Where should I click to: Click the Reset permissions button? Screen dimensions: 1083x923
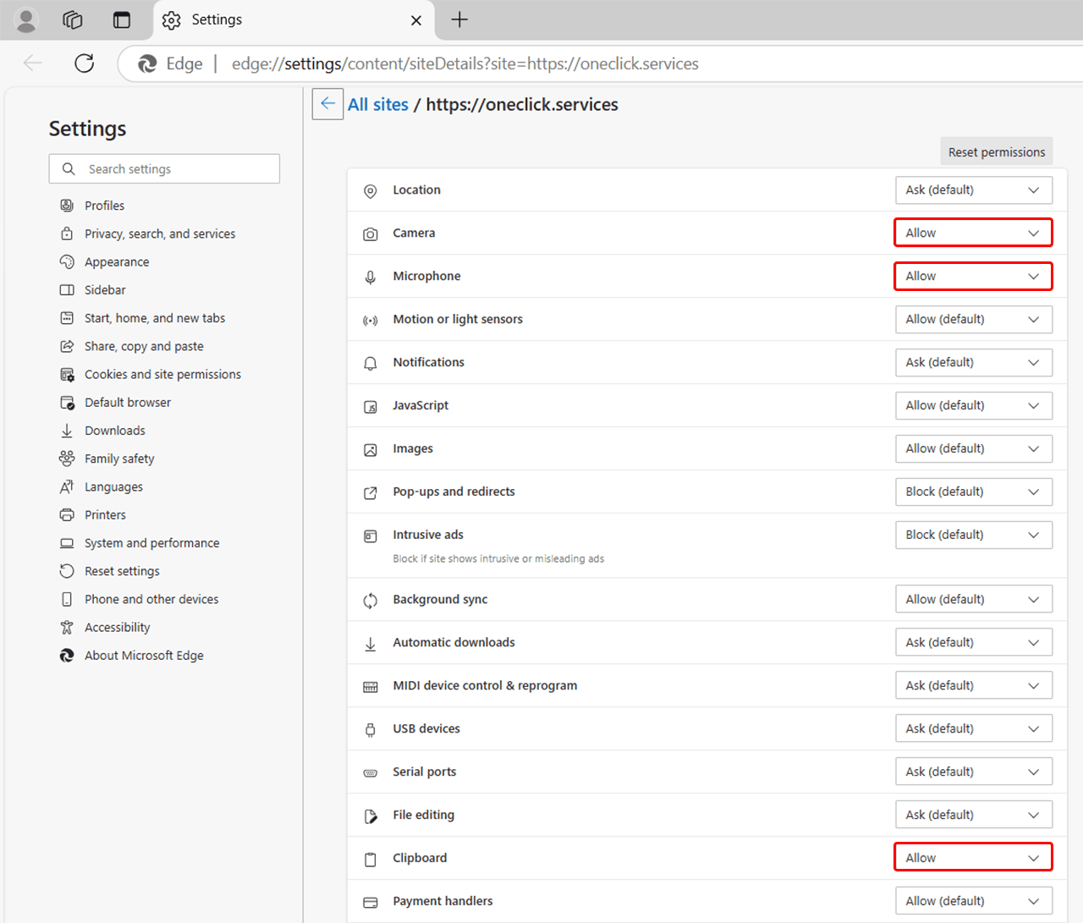pos(996,152)
